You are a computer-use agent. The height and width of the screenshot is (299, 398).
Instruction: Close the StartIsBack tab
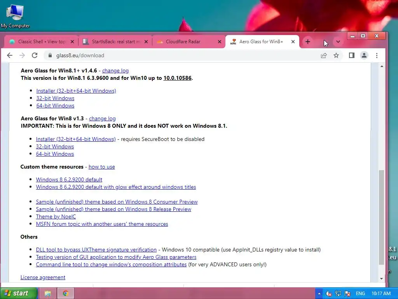click(x=146, y=42)
